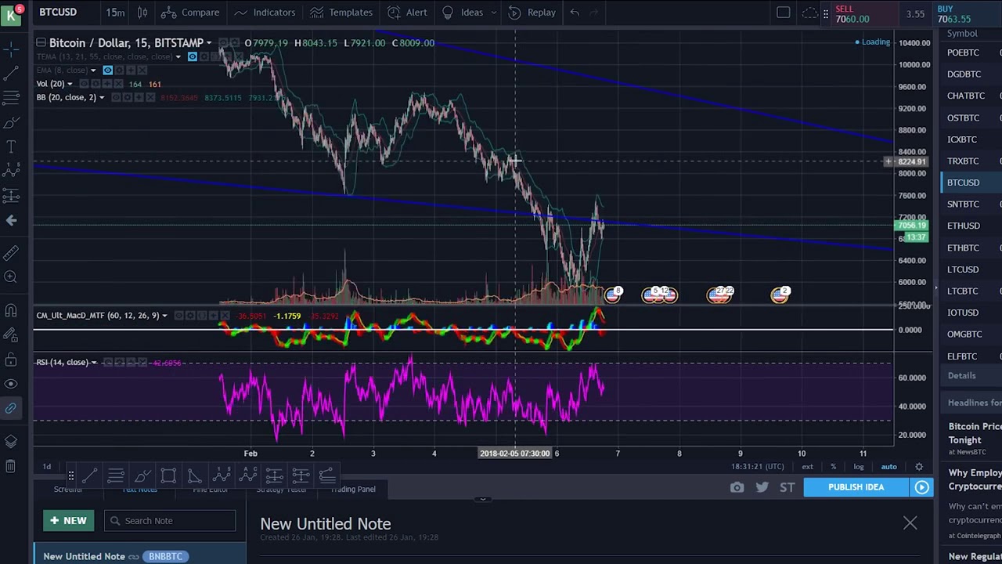1002x564 pixels.
Task: Open the pattern tools in left sidebar
Action: tap(11, 171)
